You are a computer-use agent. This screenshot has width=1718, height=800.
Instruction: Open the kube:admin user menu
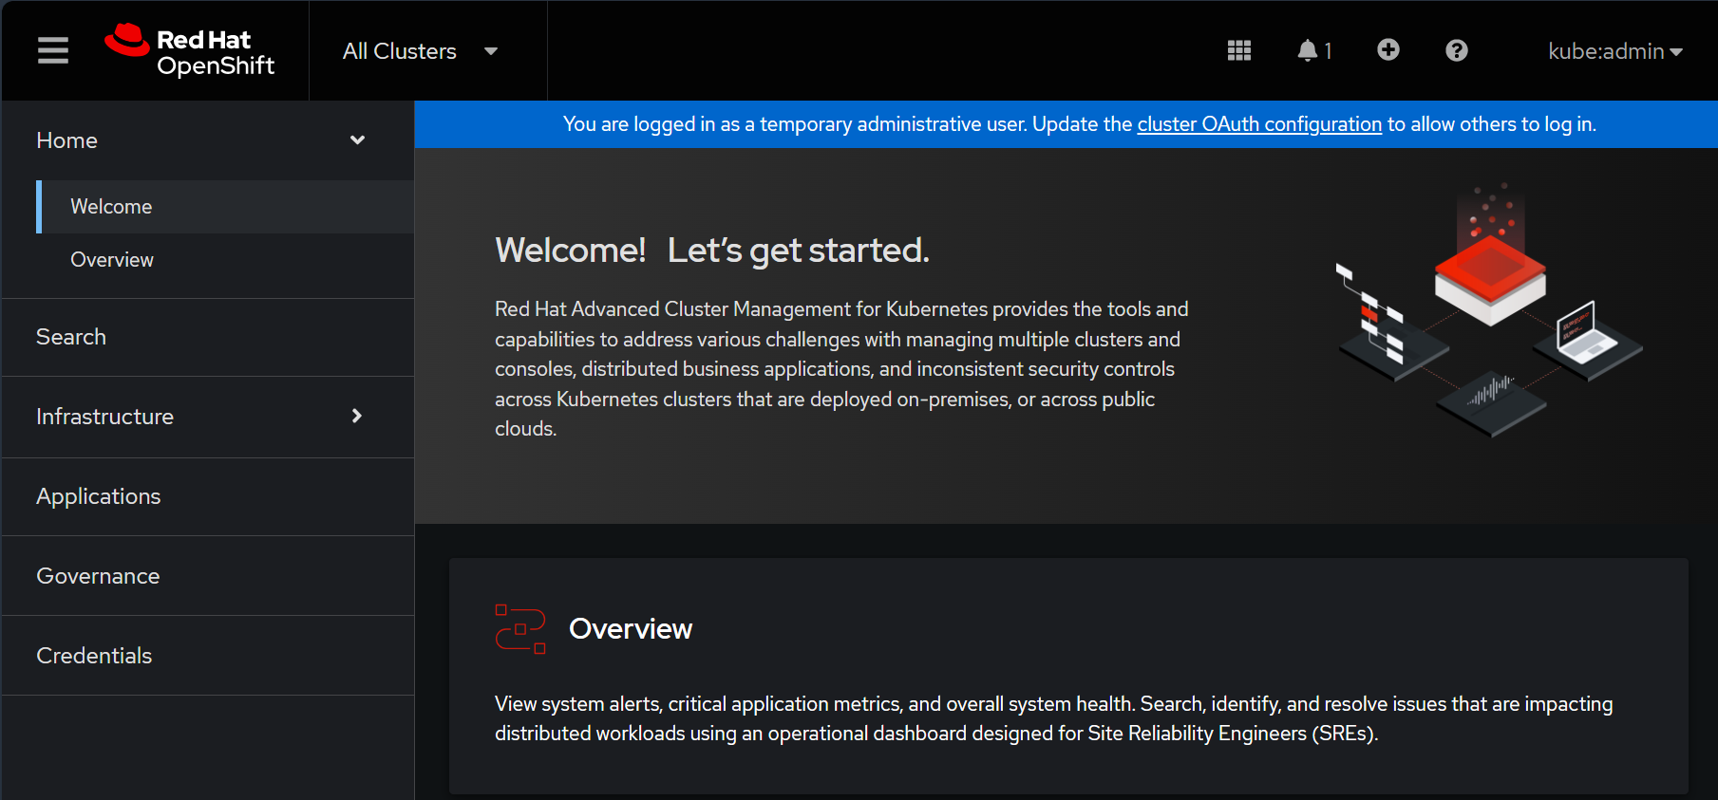[1615, 51]
